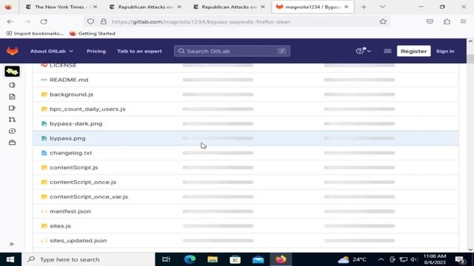The image size is (474, 266).
Task: Click the icon beside manifest.json
Action: pyautogui.click(x=44, y=211)
